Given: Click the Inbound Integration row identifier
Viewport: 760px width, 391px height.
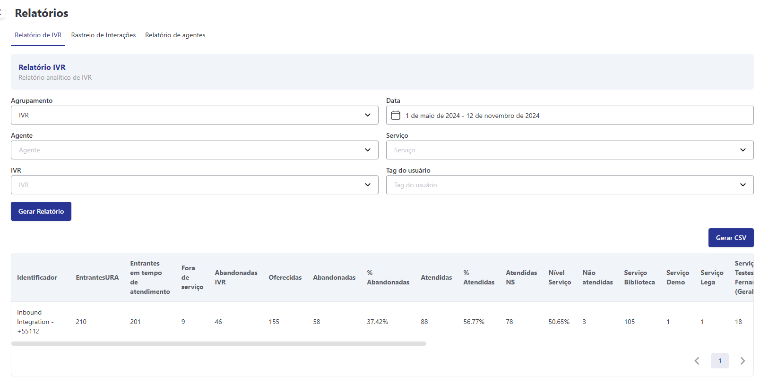Looking at the screenshot, I should 35,322.
